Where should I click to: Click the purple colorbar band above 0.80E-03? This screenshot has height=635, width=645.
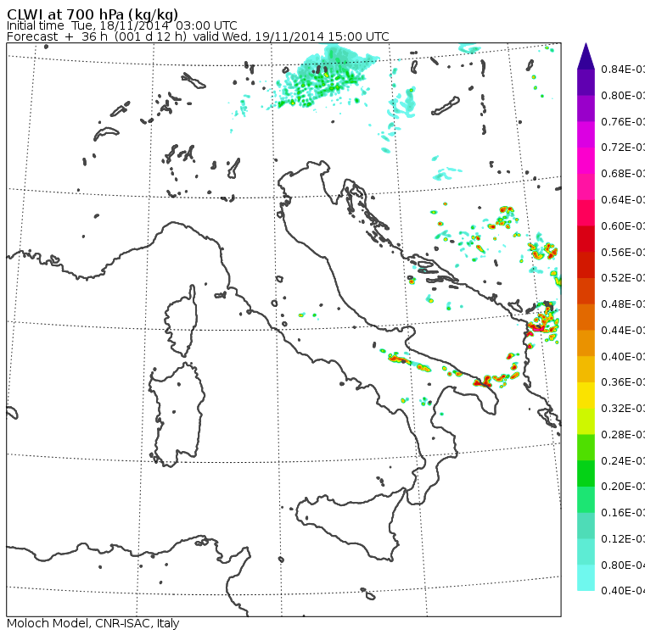(586, 82)
